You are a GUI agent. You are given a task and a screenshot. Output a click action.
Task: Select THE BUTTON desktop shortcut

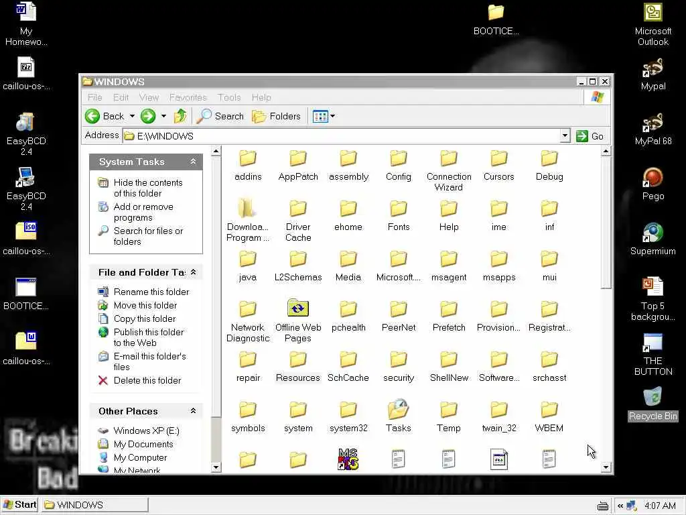[x=653, y=355]
